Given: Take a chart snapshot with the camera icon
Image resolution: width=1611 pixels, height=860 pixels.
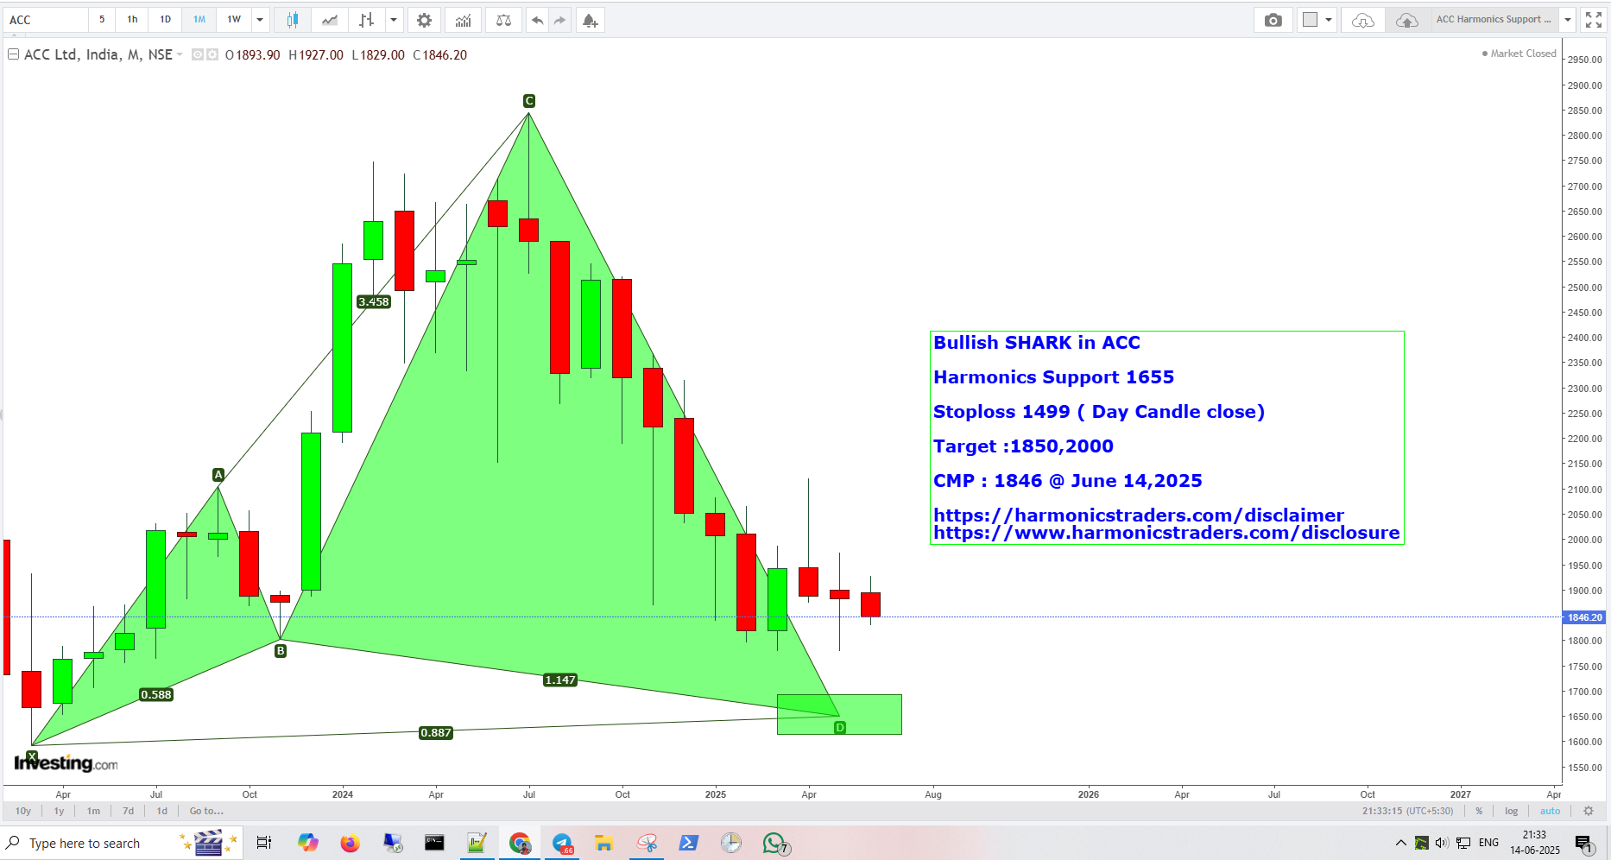Looking at the screenshot, I should [1273, 19].
